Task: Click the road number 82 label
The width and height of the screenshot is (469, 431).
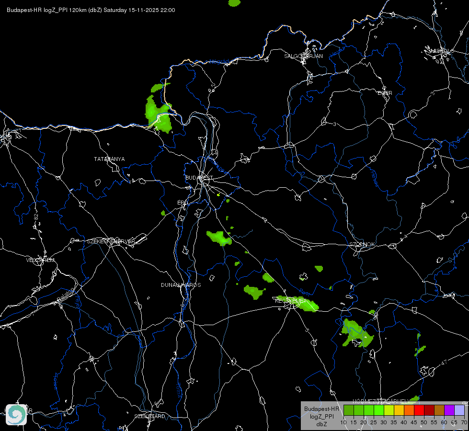Action: 36,217
